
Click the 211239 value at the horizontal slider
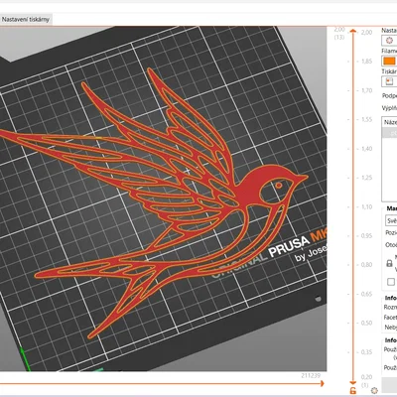(311, 375)
